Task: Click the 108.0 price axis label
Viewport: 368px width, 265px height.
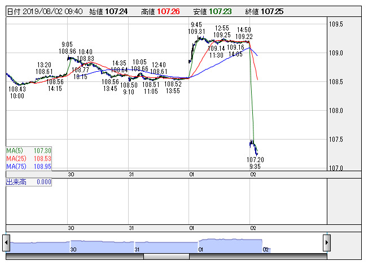Action: click(336, 111)
